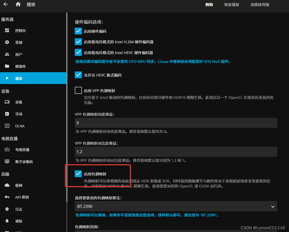Open 联网 settings in the sidebar
The height and width of the screenshot is (232, 289).
coord(33,185)
